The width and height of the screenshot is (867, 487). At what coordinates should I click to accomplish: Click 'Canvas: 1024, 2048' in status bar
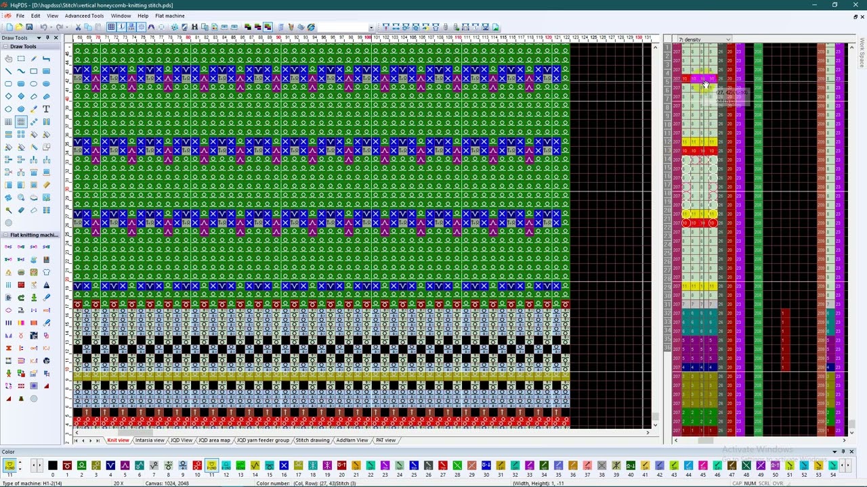pos(167,484)
